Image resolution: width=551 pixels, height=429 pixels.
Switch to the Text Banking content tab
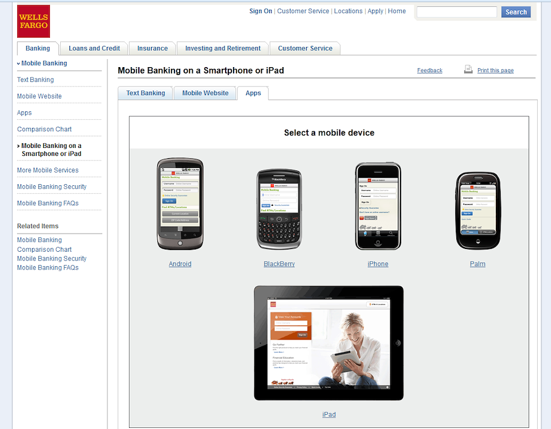coord(145,93)
